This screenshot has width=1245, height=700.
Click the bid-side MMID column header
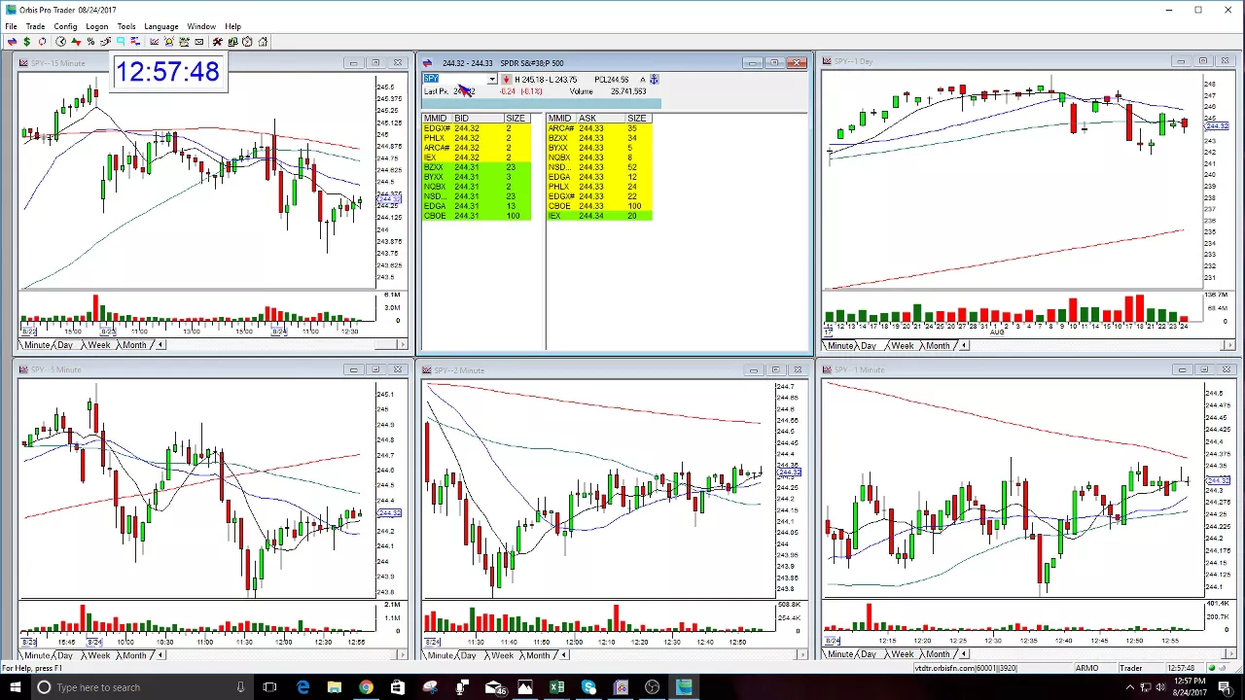pyautogui.click(x=435, y=119)
